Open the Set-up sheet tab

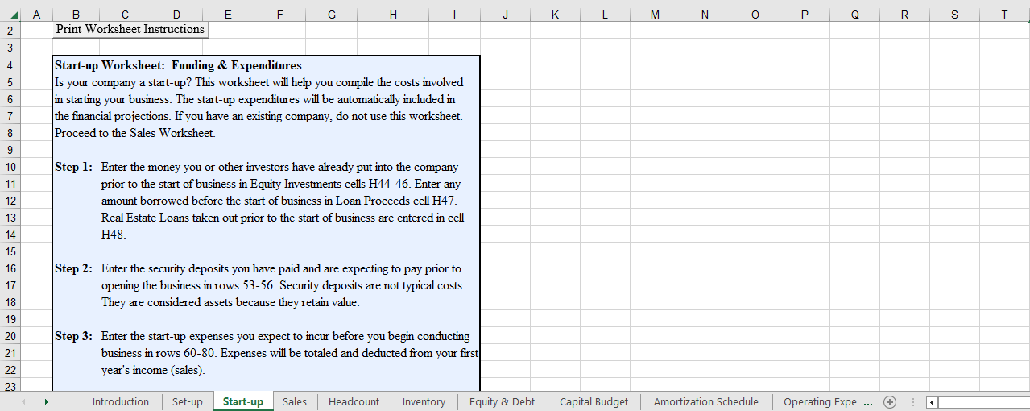pyautogui.click(x=187, y=402)
